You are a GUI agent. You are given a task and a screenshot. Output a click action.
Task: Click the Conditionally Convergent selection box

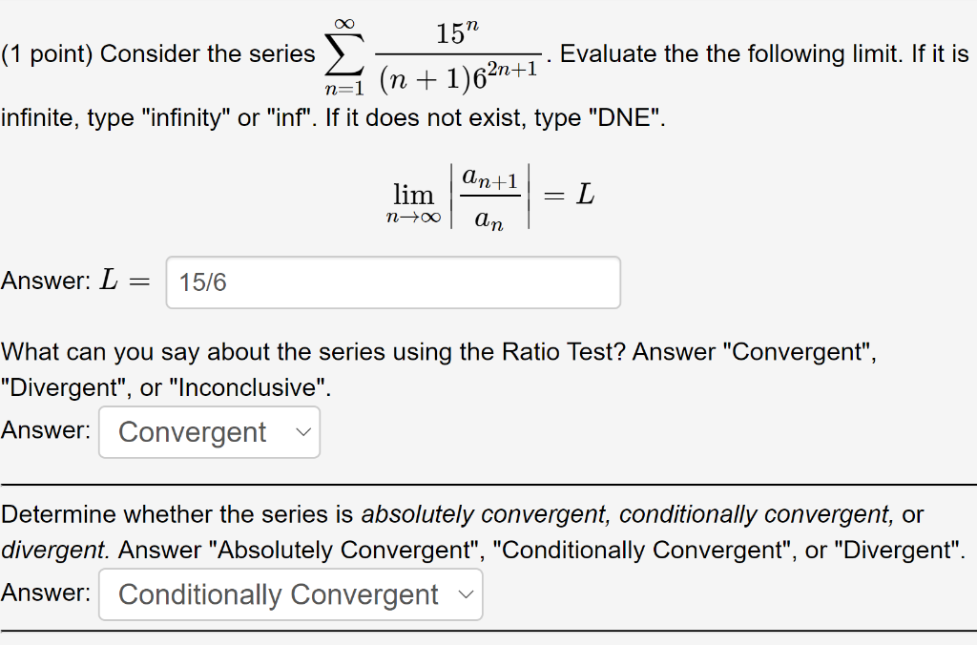click(x=290, y=593)
